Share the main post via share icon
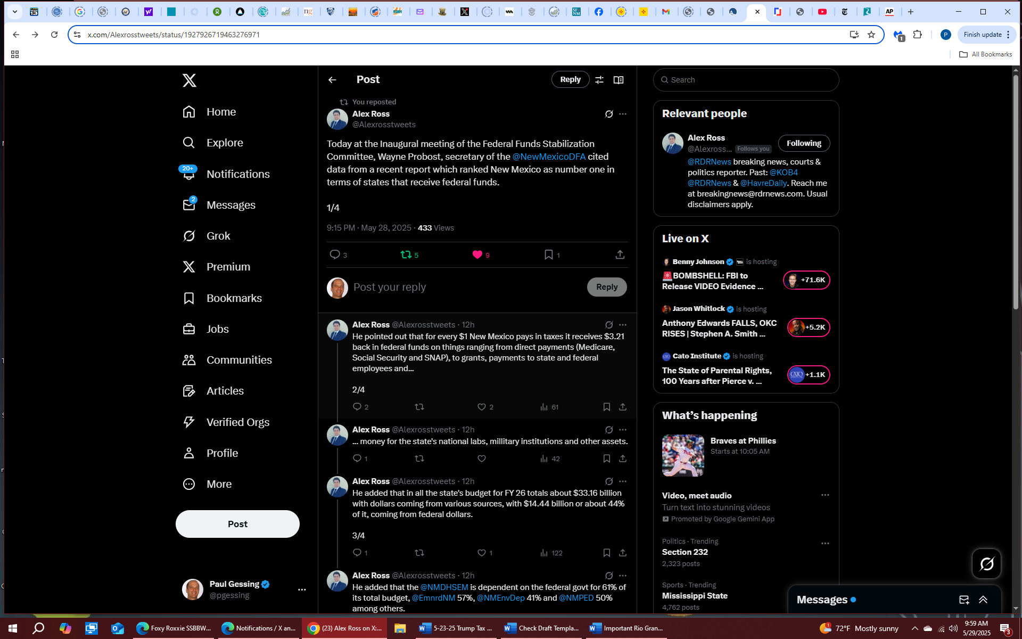Image resolution: width=1022 pixels, height=639 pixels. pyautogui.click(x=620, y=255)
